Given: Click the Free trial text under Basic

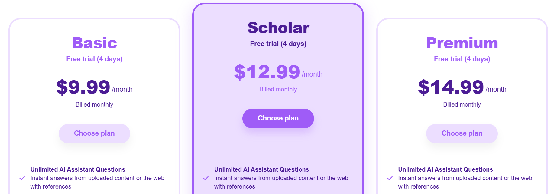Looking at the screenshot, I should coord(94,59).
